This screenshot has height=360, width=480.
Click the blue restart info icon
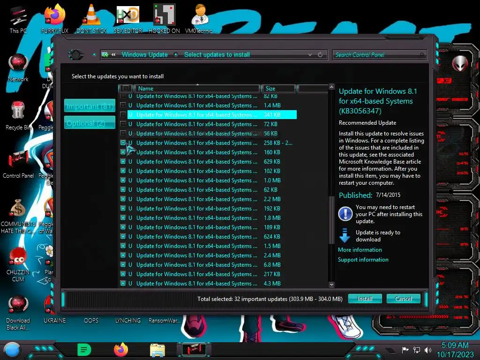click(345, 214)
